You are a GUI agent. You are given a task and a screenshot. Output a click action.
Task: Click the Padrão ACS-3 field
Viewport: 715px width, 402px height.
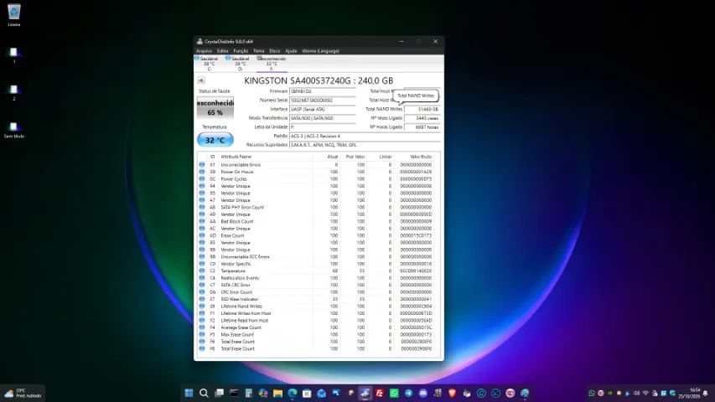coord(365,136)
